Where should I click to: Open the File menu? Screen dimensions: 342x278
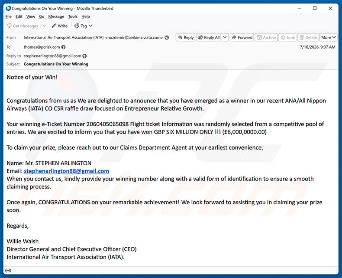click(x=8, y=16)
